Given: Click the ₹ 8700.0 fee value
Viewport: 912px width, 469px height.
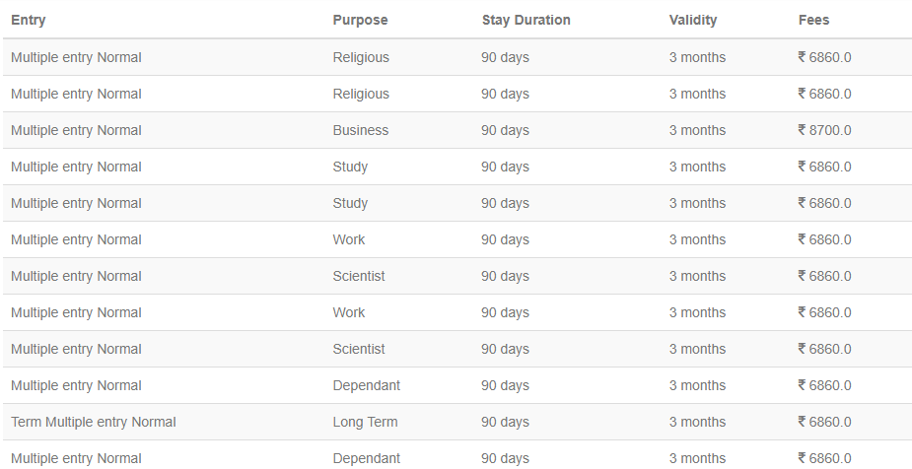Looking at the screenshot, I should point(824,130).
